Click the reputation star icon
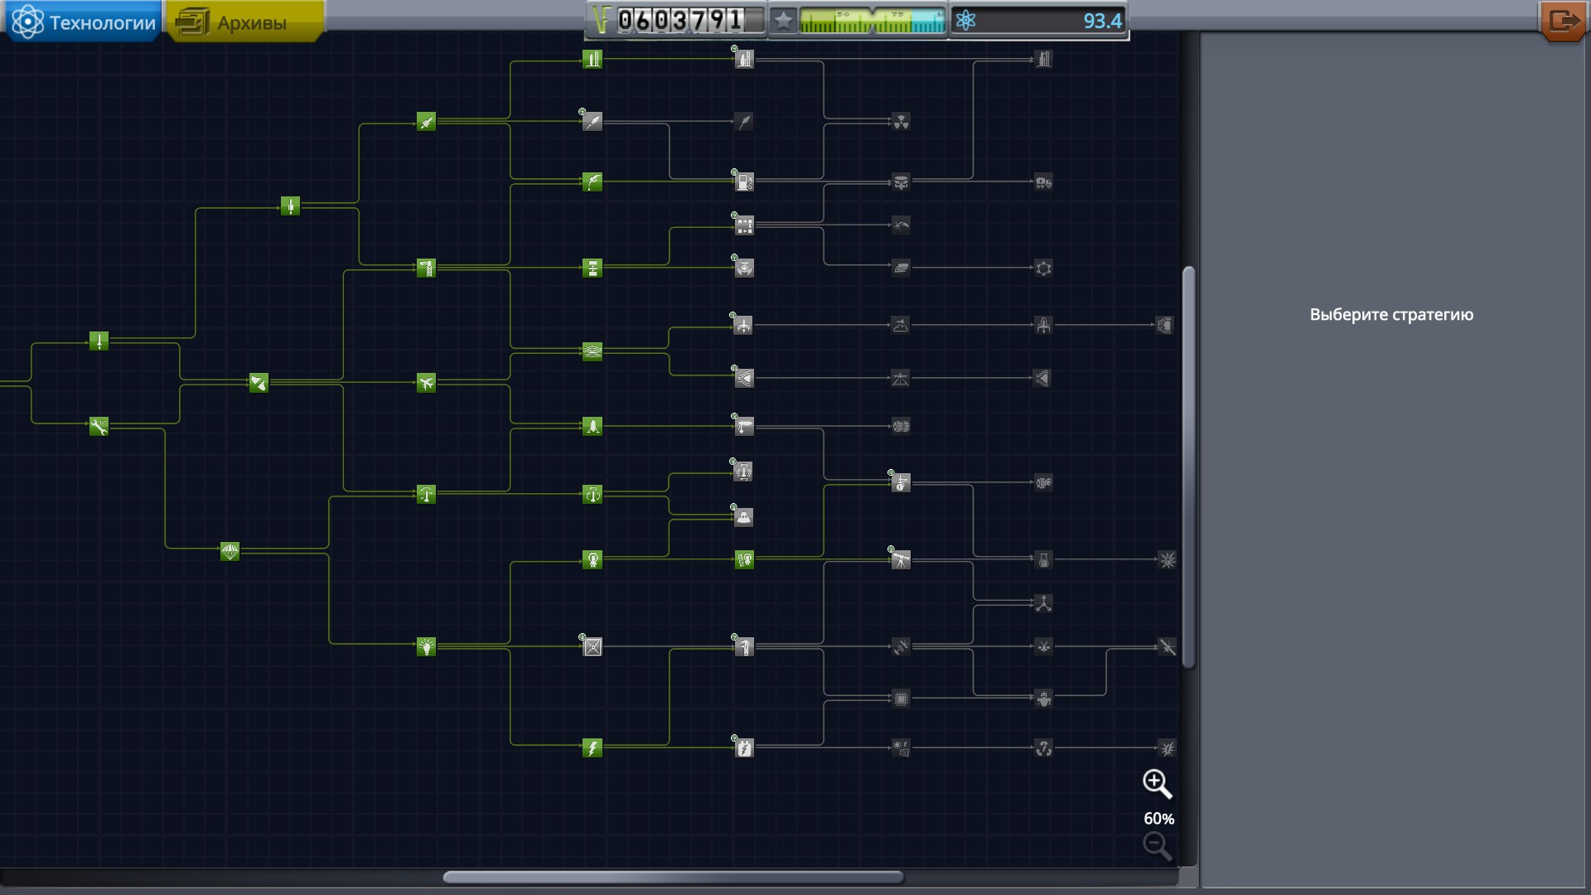This screenshot has width=1591, height=895. 783,21
